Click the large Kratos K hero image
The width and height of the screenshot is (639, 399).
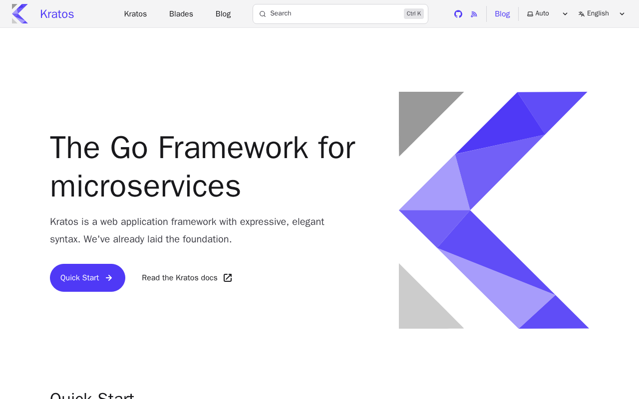[494, 210]
